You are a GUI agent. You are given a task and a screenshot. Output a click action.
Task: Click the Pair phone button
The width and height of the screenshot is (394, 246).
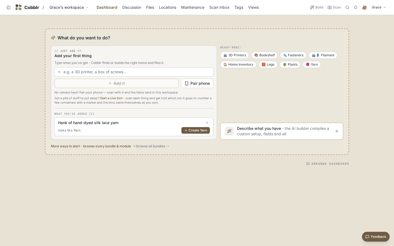tap(197, 83)
